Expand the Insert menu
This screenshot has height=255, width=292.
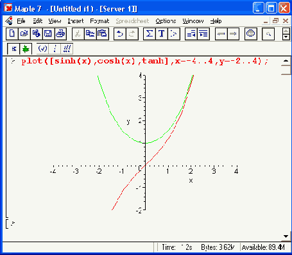[76, 21]
